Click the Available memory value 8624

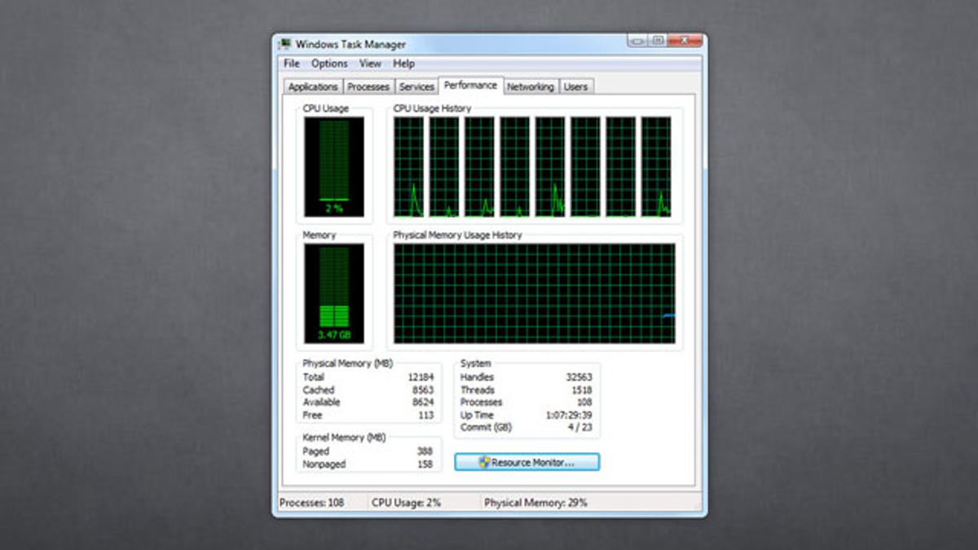pyautogui.click(x=423, y=403)
